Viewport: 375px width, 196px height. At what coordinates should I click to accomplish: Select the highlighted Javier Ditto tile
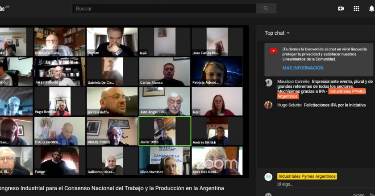pyautogui.click(x=165, y=131)
